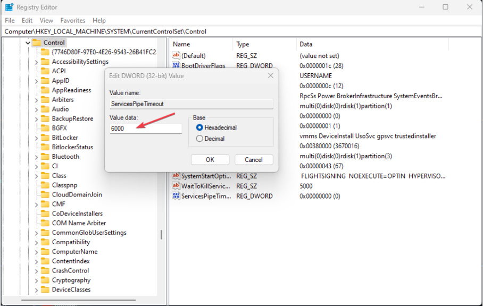Screen dimensions: 483x308
Task: Click the WaitToKillServiceTimeout string icon
Action: 176,186
